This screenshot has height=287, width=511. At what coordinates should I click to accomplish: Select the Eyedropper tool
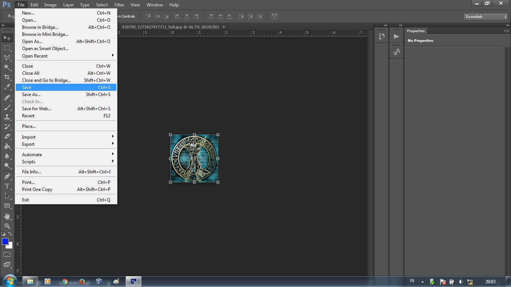point(7,87)
